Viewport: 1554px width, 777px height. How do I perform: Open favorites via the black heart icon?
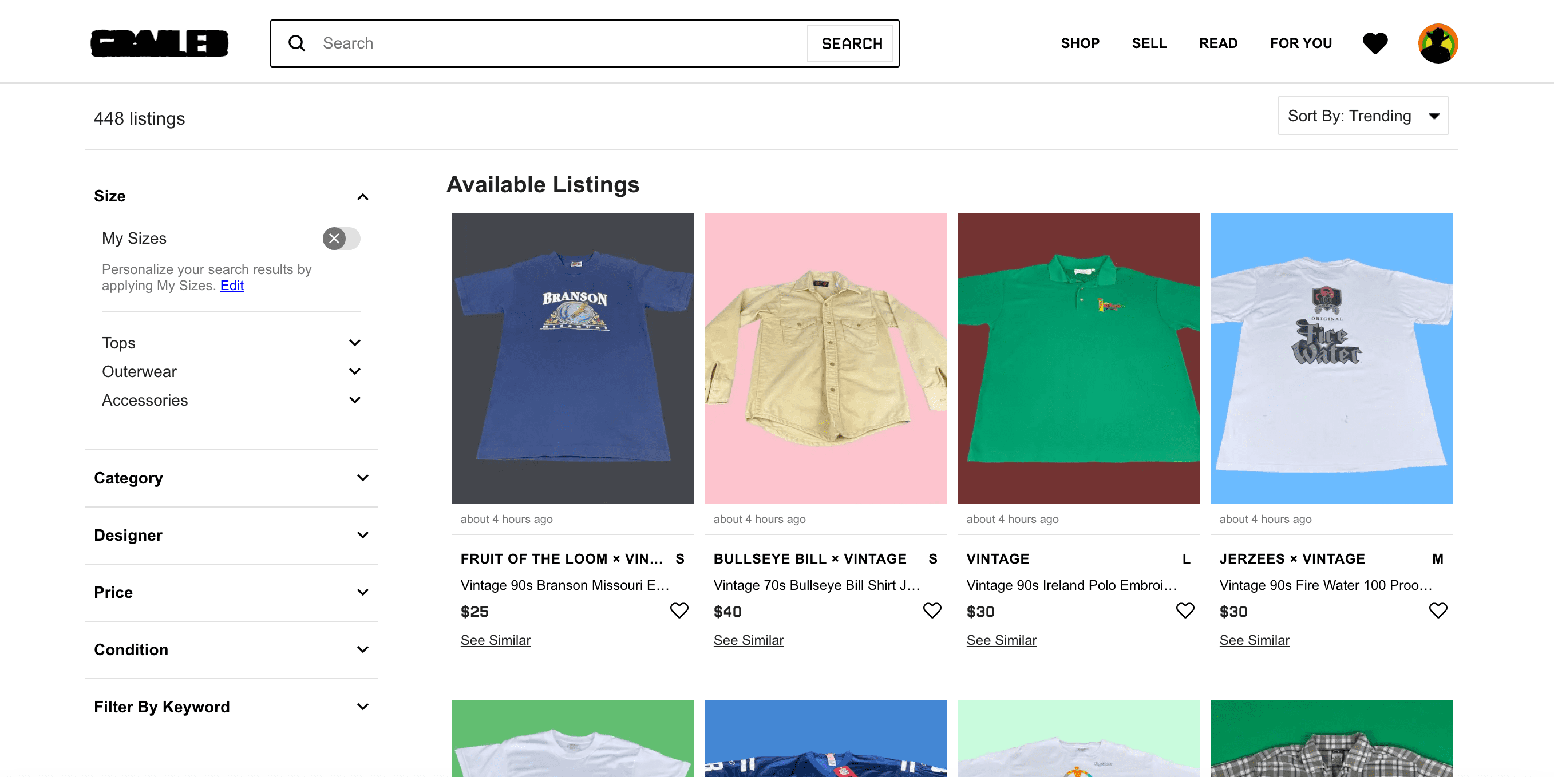pyautogui.click(x=1374, y=43)
